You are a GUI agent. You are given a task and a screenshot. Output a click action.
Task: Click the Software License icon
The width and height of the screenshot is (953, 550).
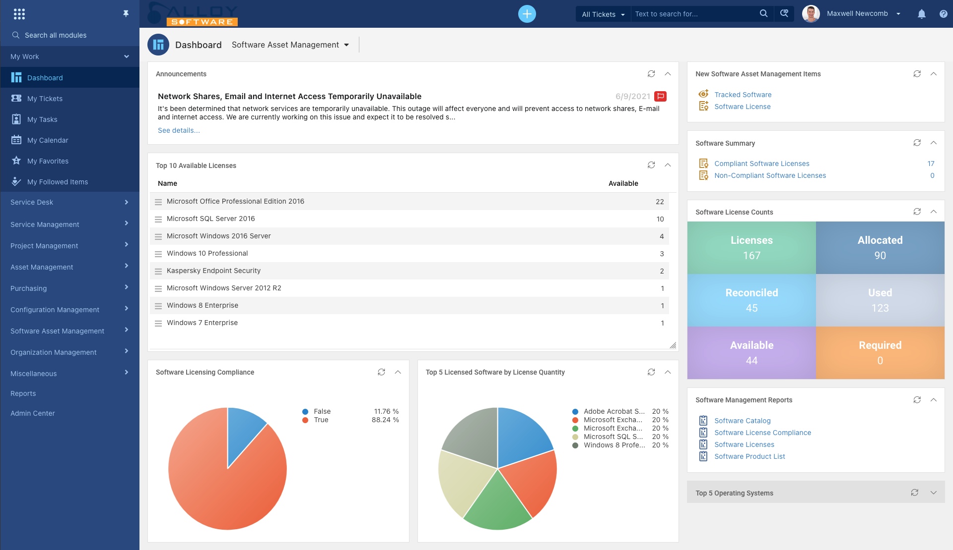click(x=704, y=106)
